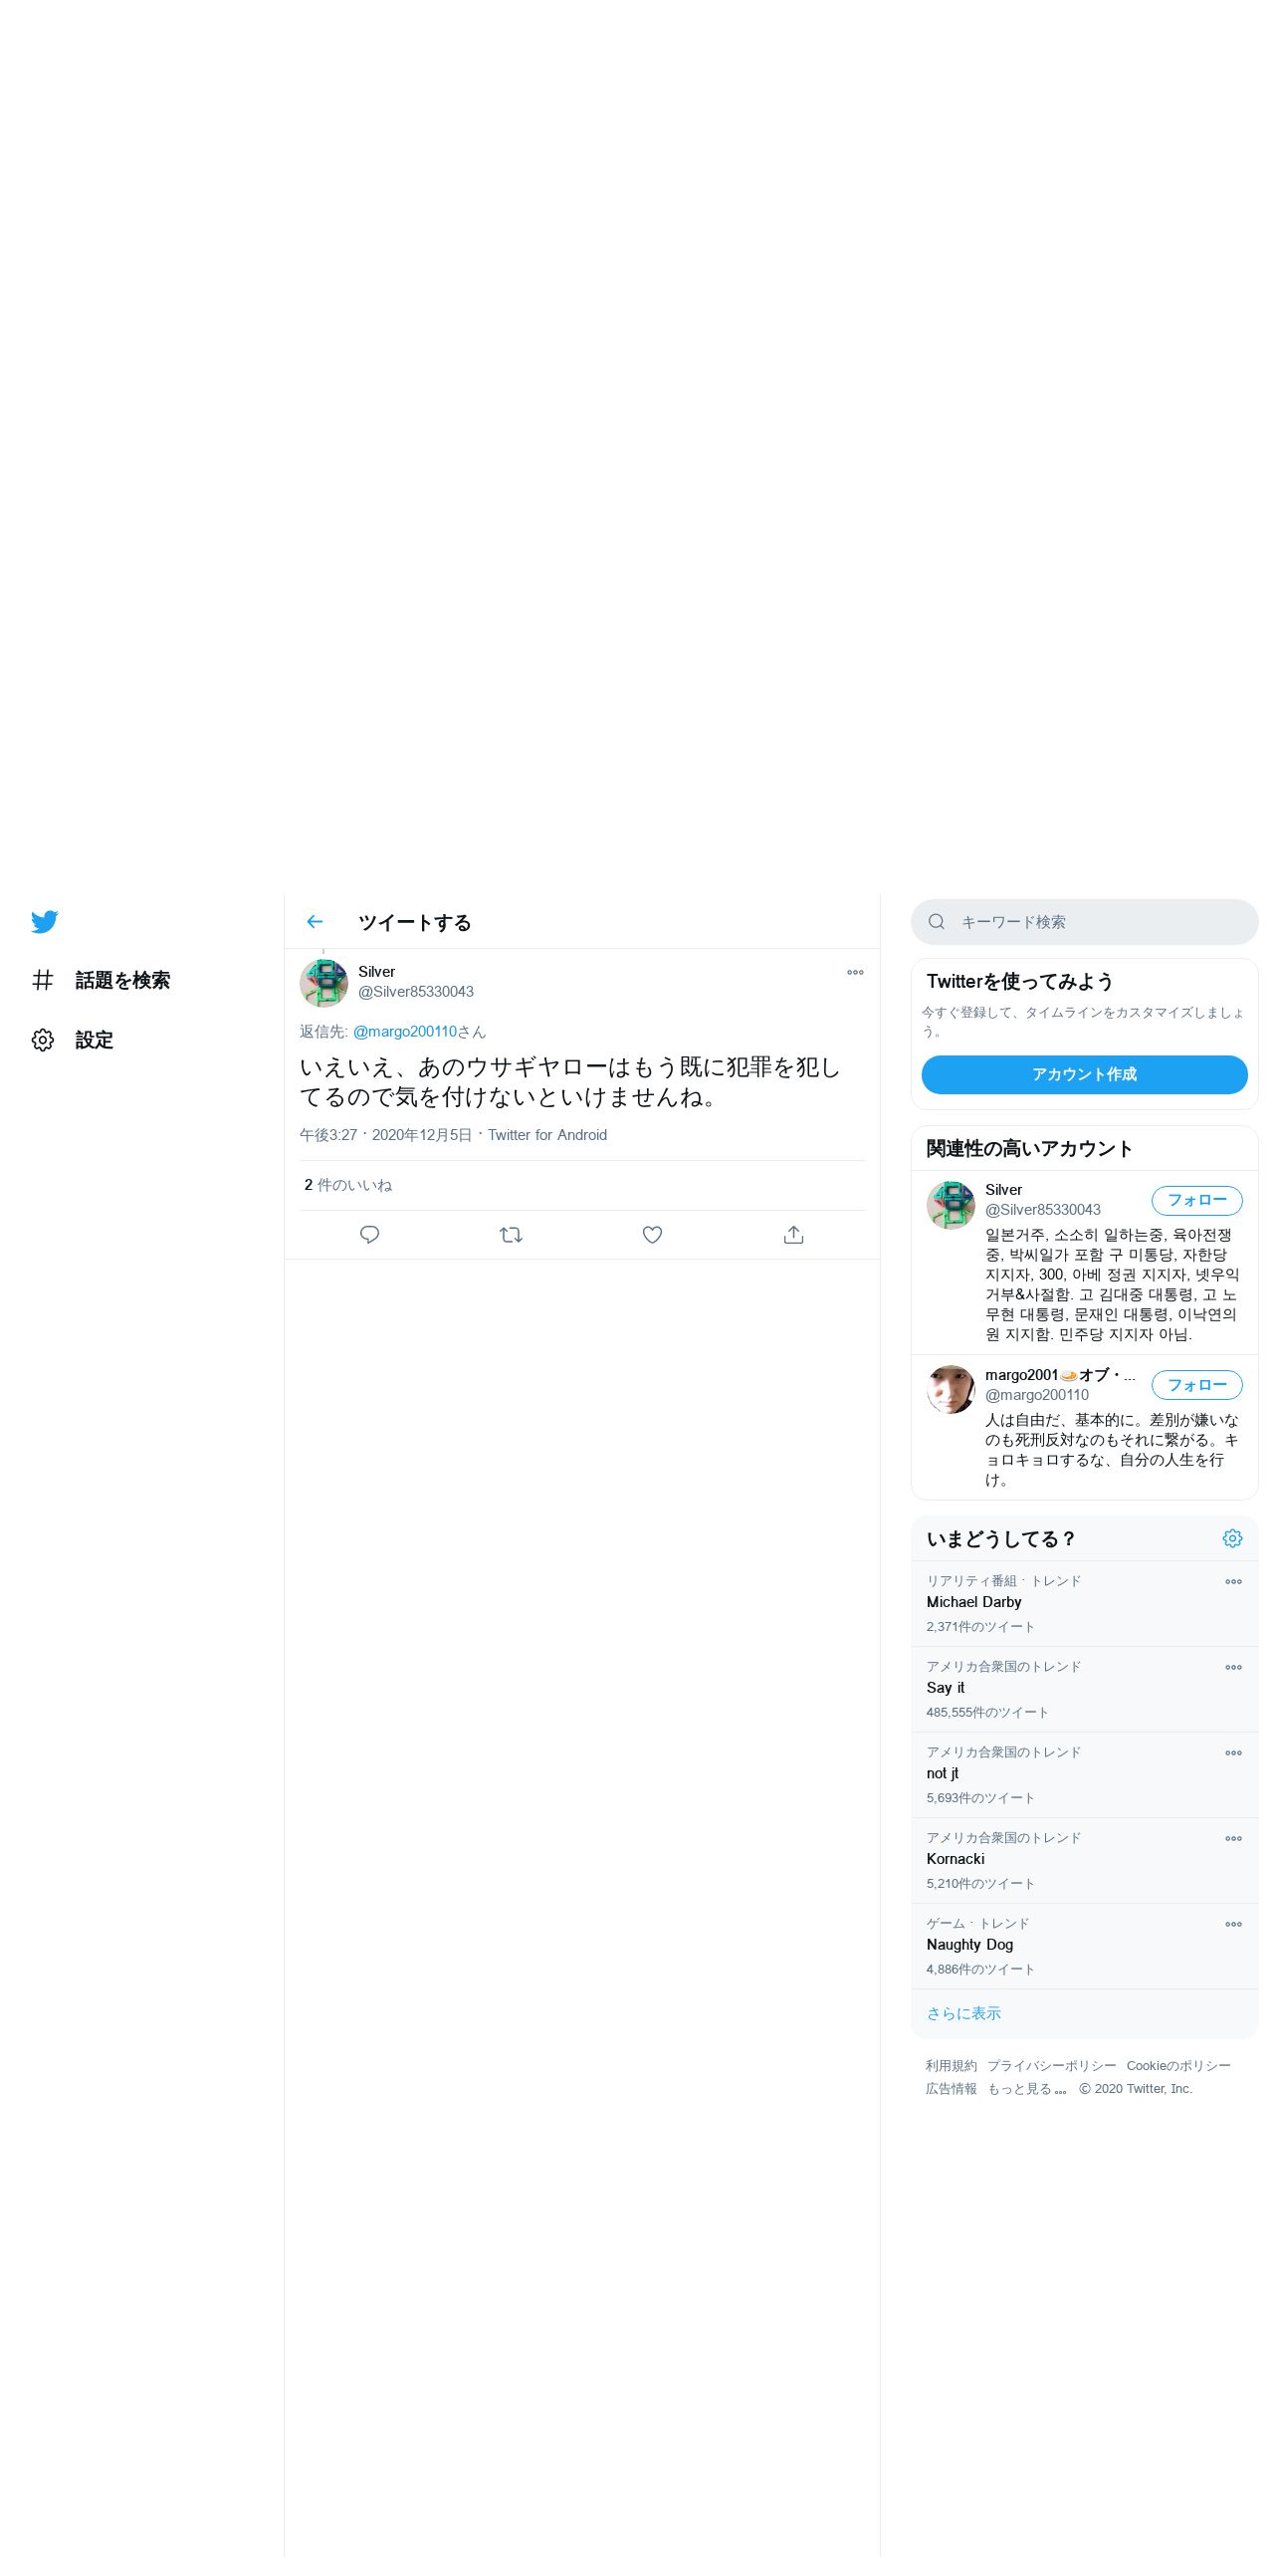Follow the margo2001 account
Screen dimensions: 1278x2557
(x=1197, y=1385)
